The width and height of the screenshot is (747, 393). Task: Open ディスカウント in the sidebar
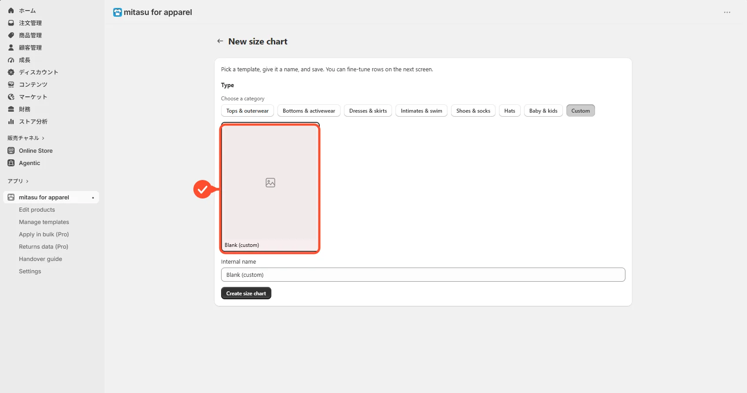click(39, 72)
